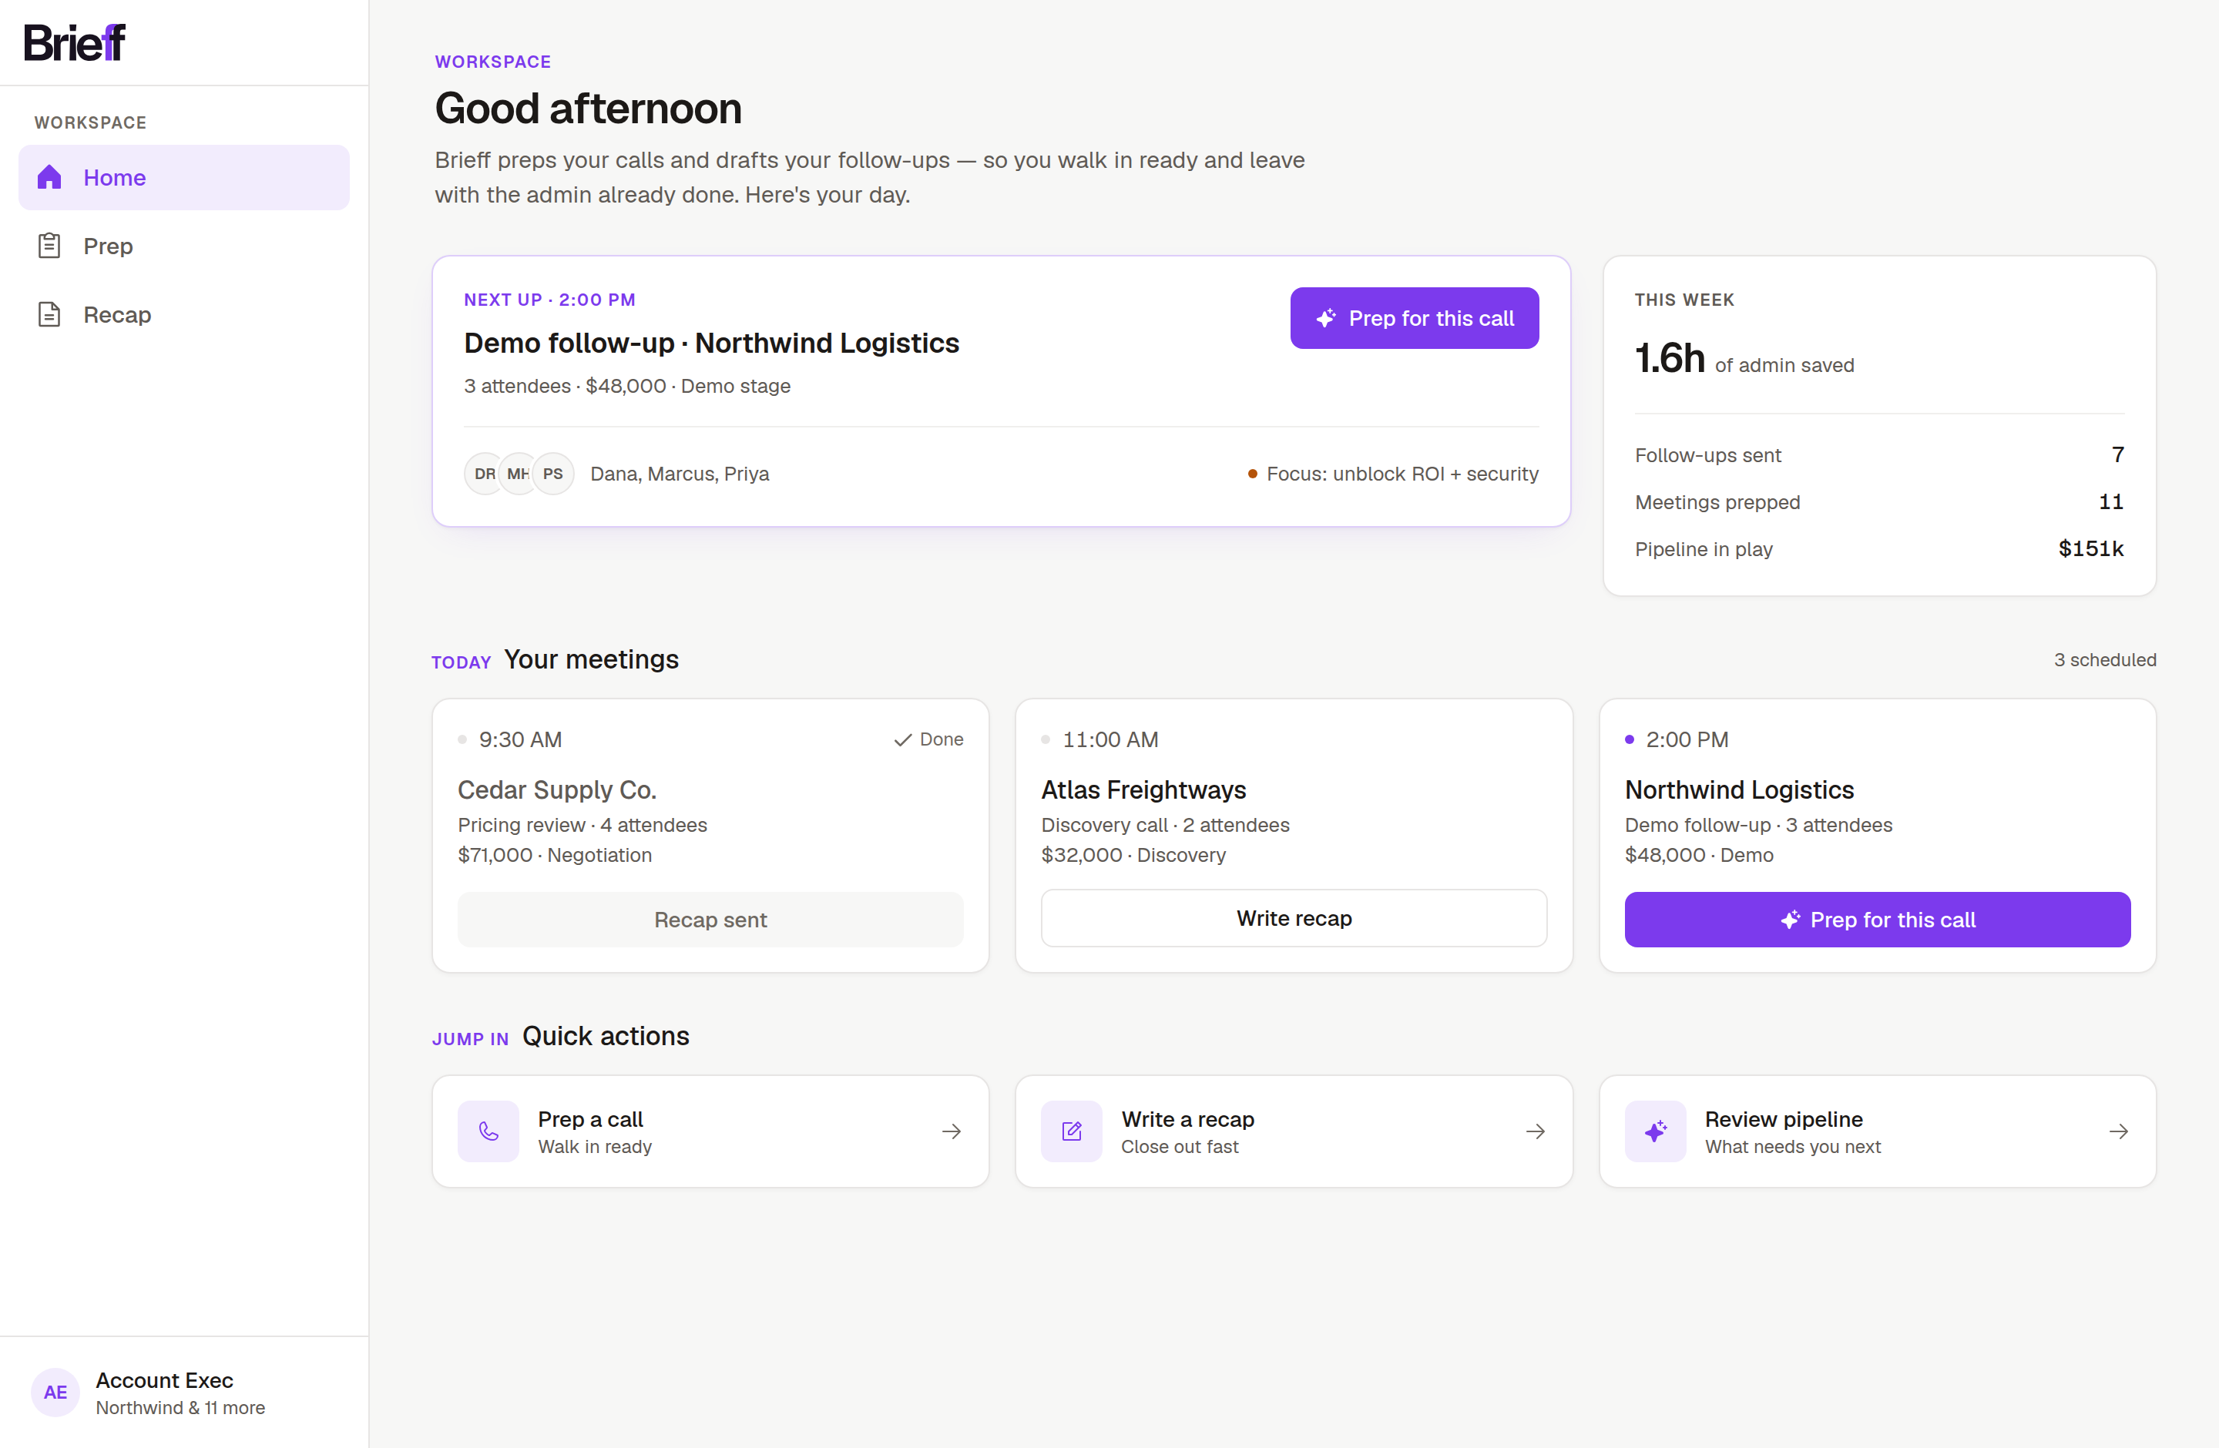Click the DR attendee avatar
This screenshot has width=2219, height=1448.
[484, 474]
